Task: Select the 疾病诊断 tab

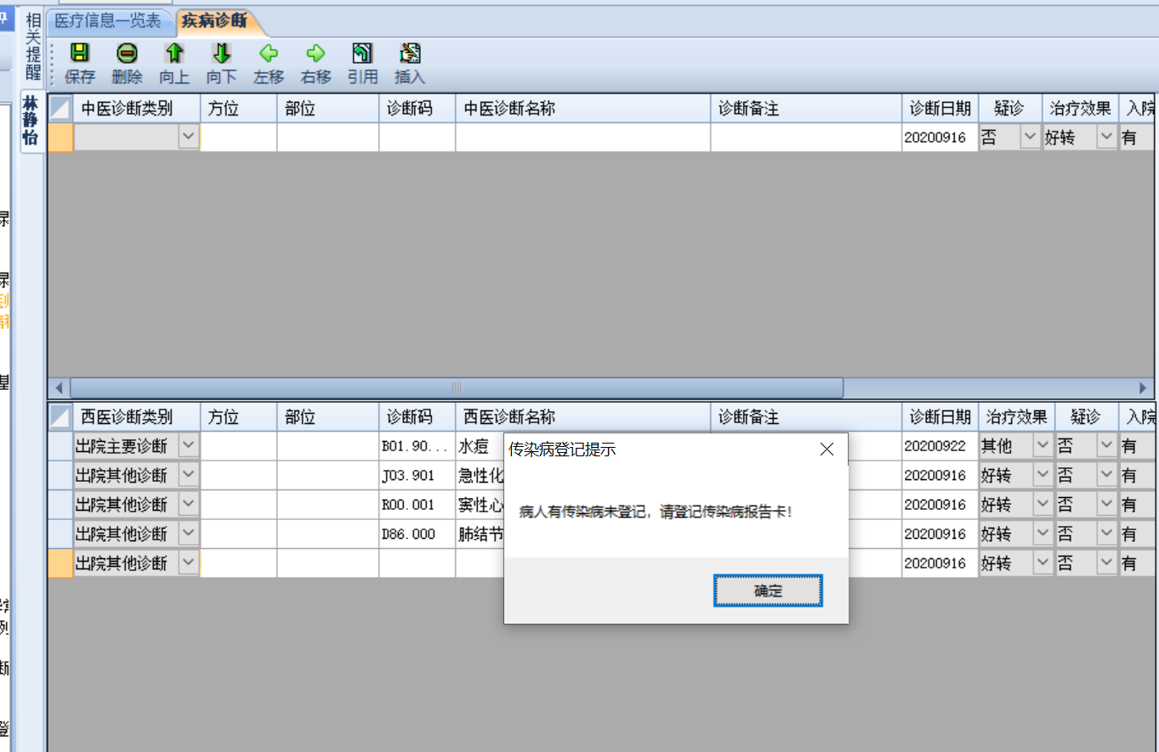Action: pyautogui.click(x=214, y=20)
